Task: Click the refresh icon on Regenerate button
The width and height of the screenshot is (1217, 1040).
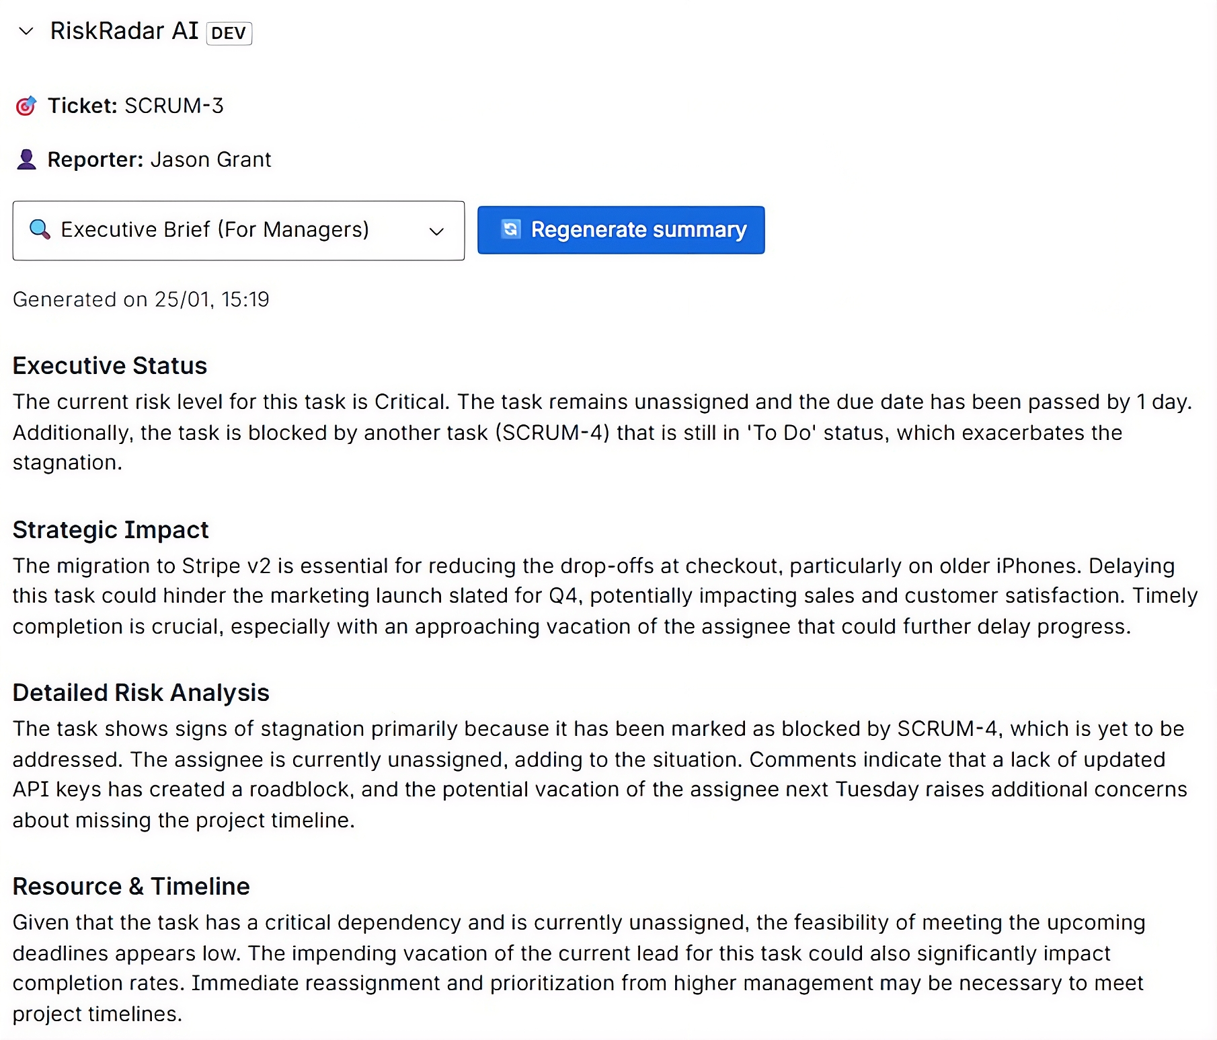Action: pos(510,229)
